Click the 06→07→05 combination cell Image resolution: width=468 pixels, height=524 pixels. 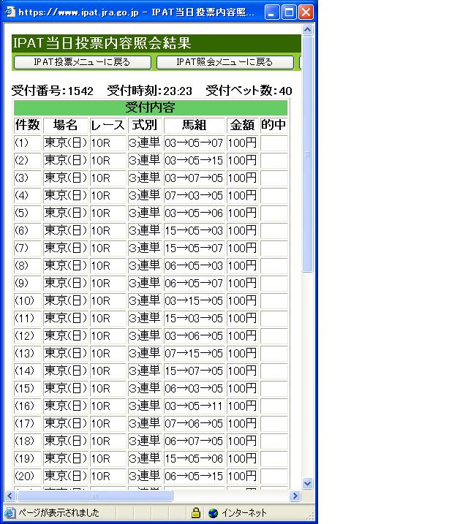click(x=195, y=441)
